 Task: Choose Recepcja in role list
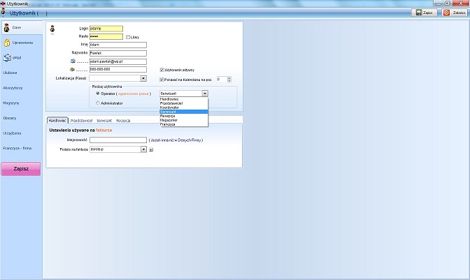point(184,116)
